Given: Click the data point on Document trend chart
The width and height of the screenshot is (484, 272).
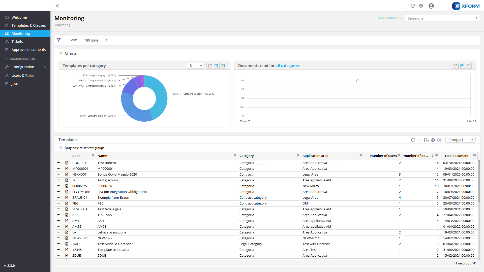Looking at the screenshot, I should click(x=358, y=81).
